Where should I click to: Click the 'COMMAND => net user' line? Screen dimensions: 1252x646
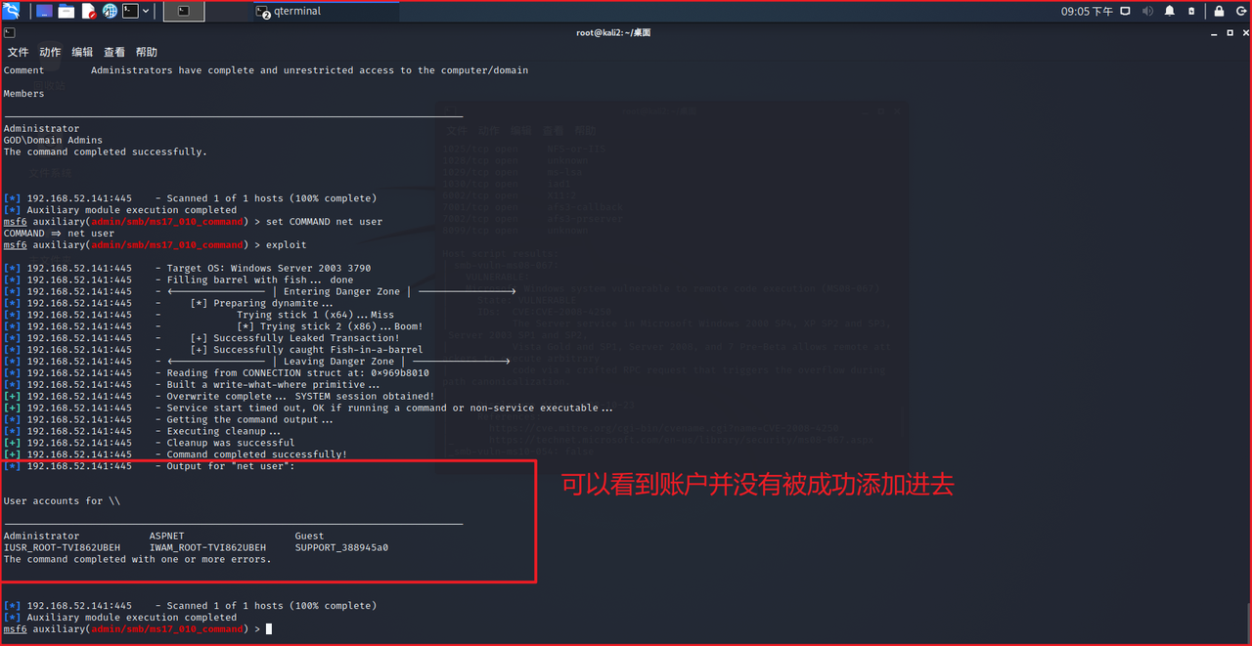tap(59, 234)
